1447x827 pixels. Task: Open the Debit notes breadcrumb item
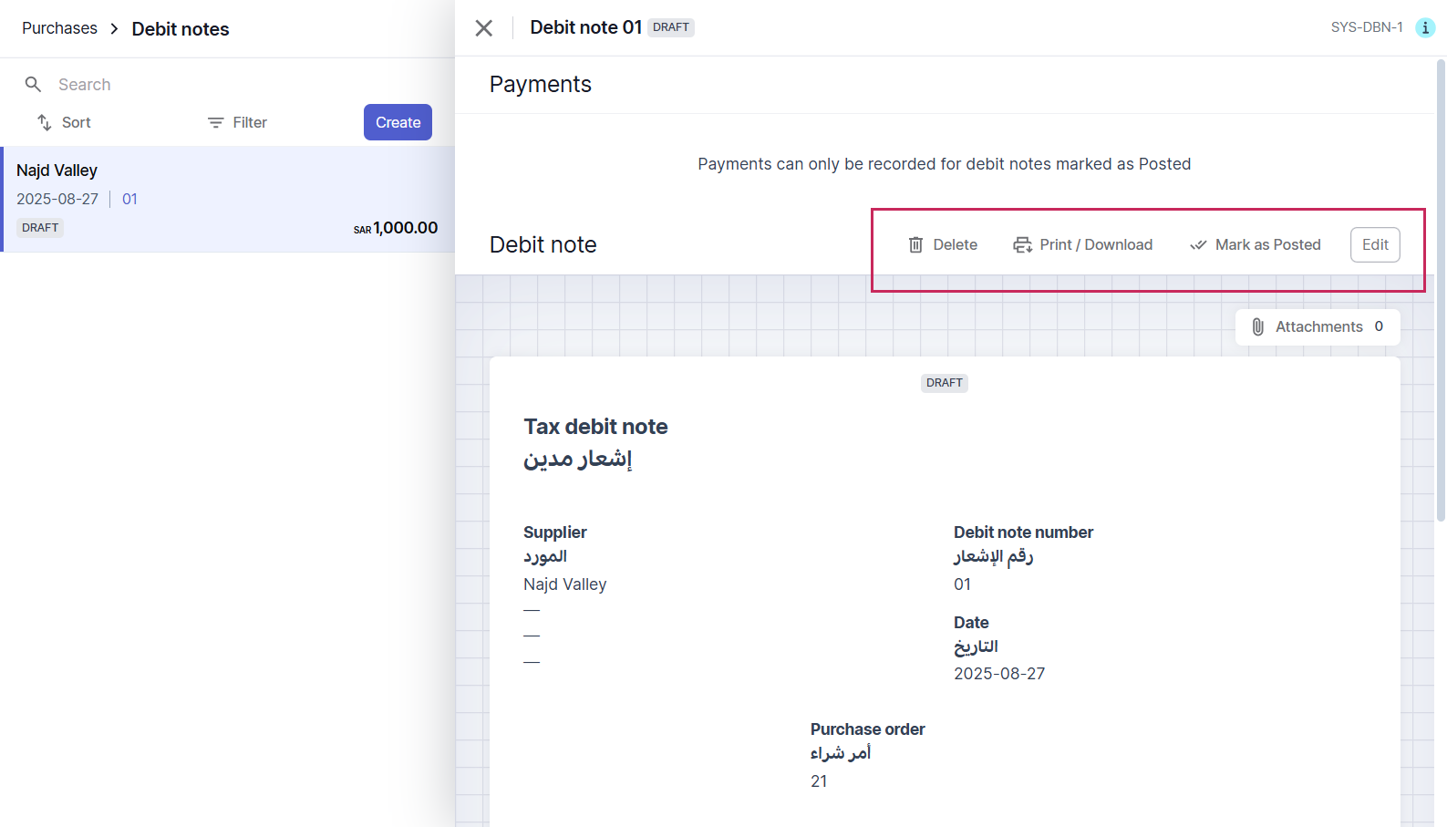coord(181,29)
